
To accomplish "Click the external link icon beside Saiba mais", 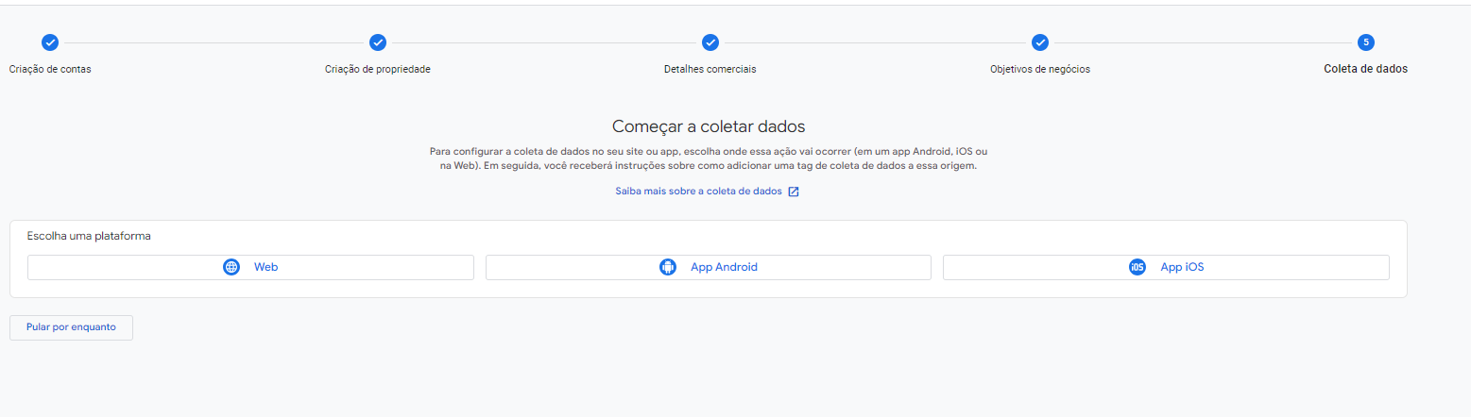I will (794, 192).
